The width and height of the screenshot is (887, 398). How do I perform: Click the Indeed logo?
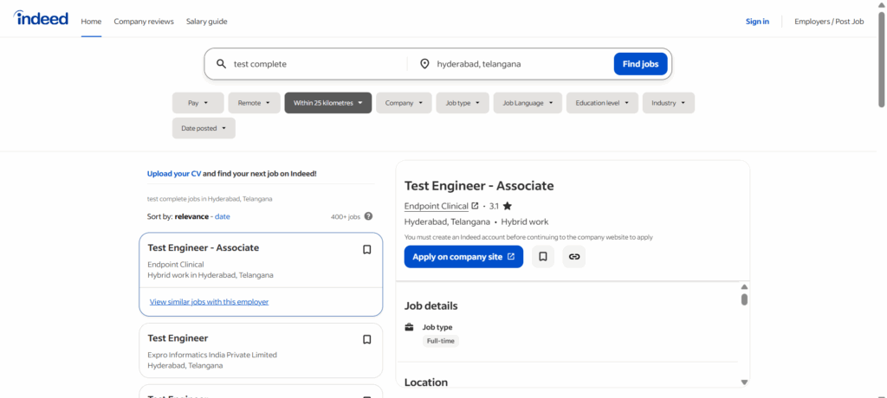[41, 18]
